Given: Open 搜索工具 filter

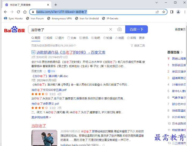Looking at the screenshot, I should click(x=138, y=46).
